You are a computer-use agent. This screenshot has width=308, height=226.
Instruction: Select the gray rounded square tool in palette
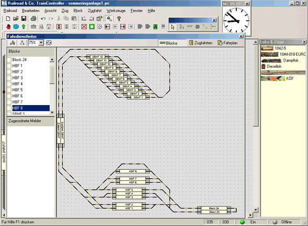(x=198, y=27)
